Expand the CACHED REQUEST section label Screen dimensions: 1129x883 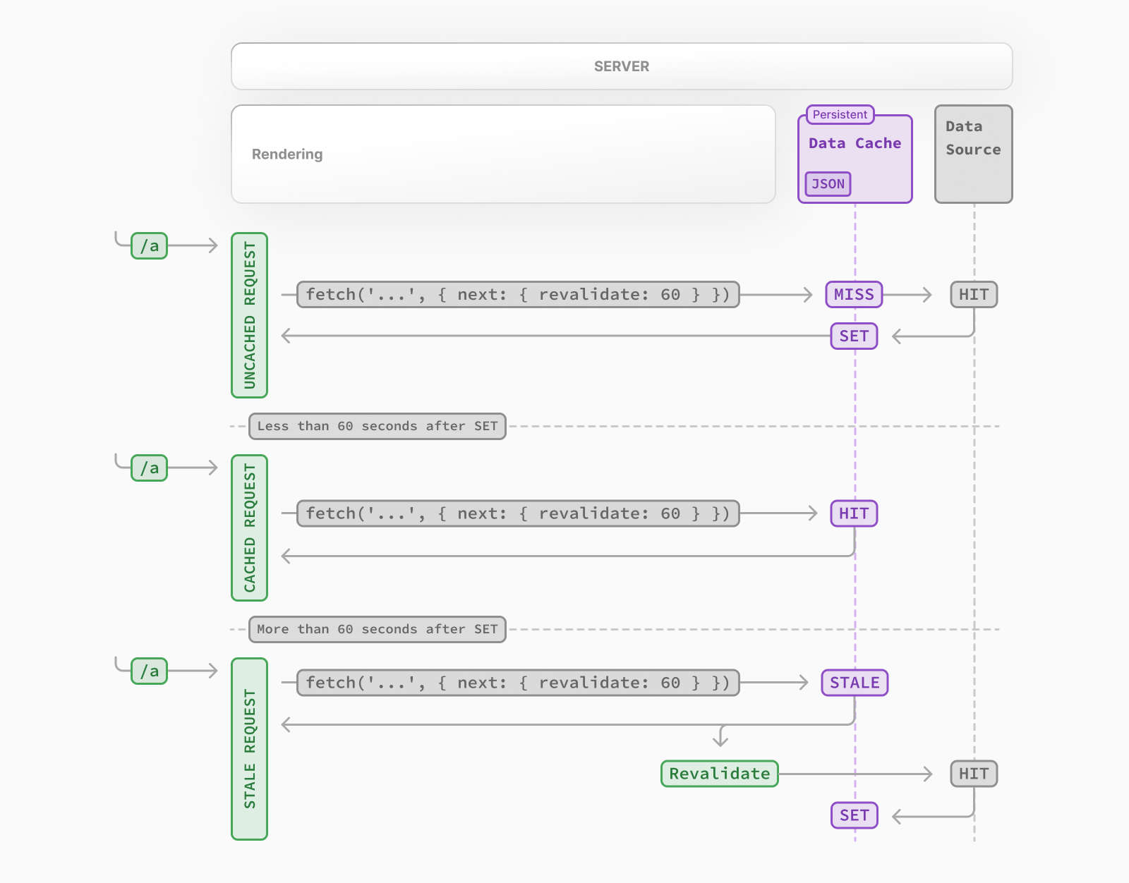point(248,527)
